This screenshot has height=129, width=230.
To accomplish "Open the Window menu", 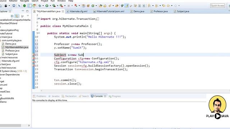I will pos(61,1).
